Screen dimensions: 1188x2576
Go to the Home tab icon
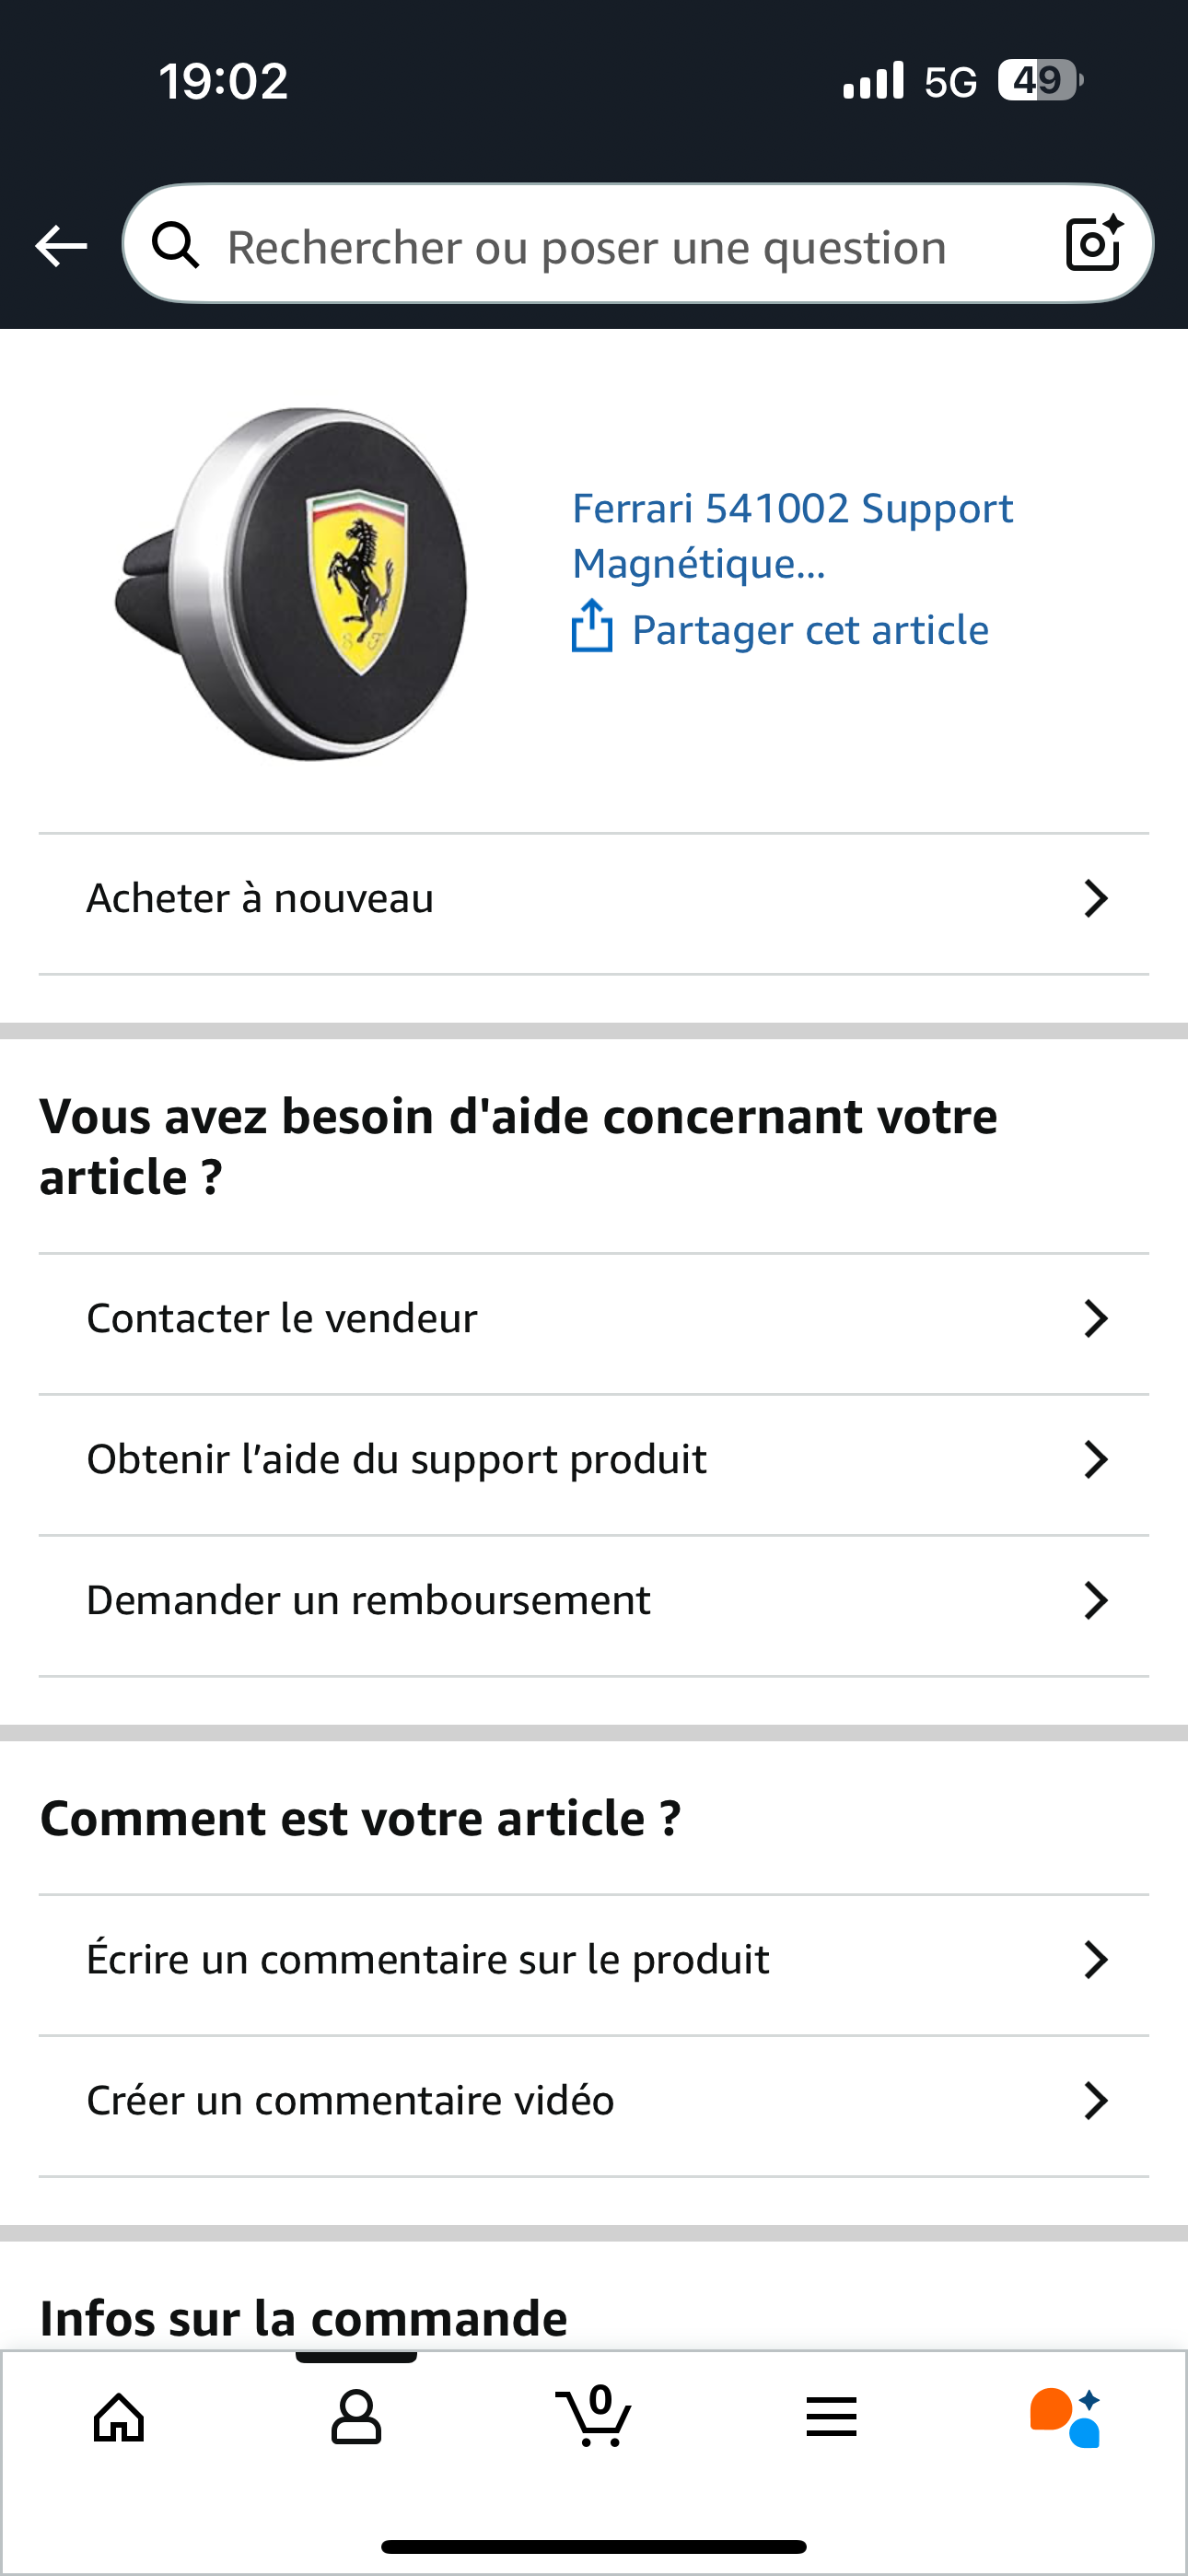[x=119, y=2418]
